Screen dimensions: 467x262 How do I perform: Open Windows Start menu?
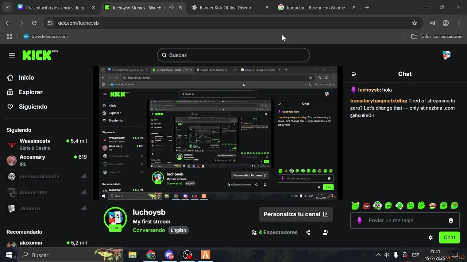coord(9,255)
